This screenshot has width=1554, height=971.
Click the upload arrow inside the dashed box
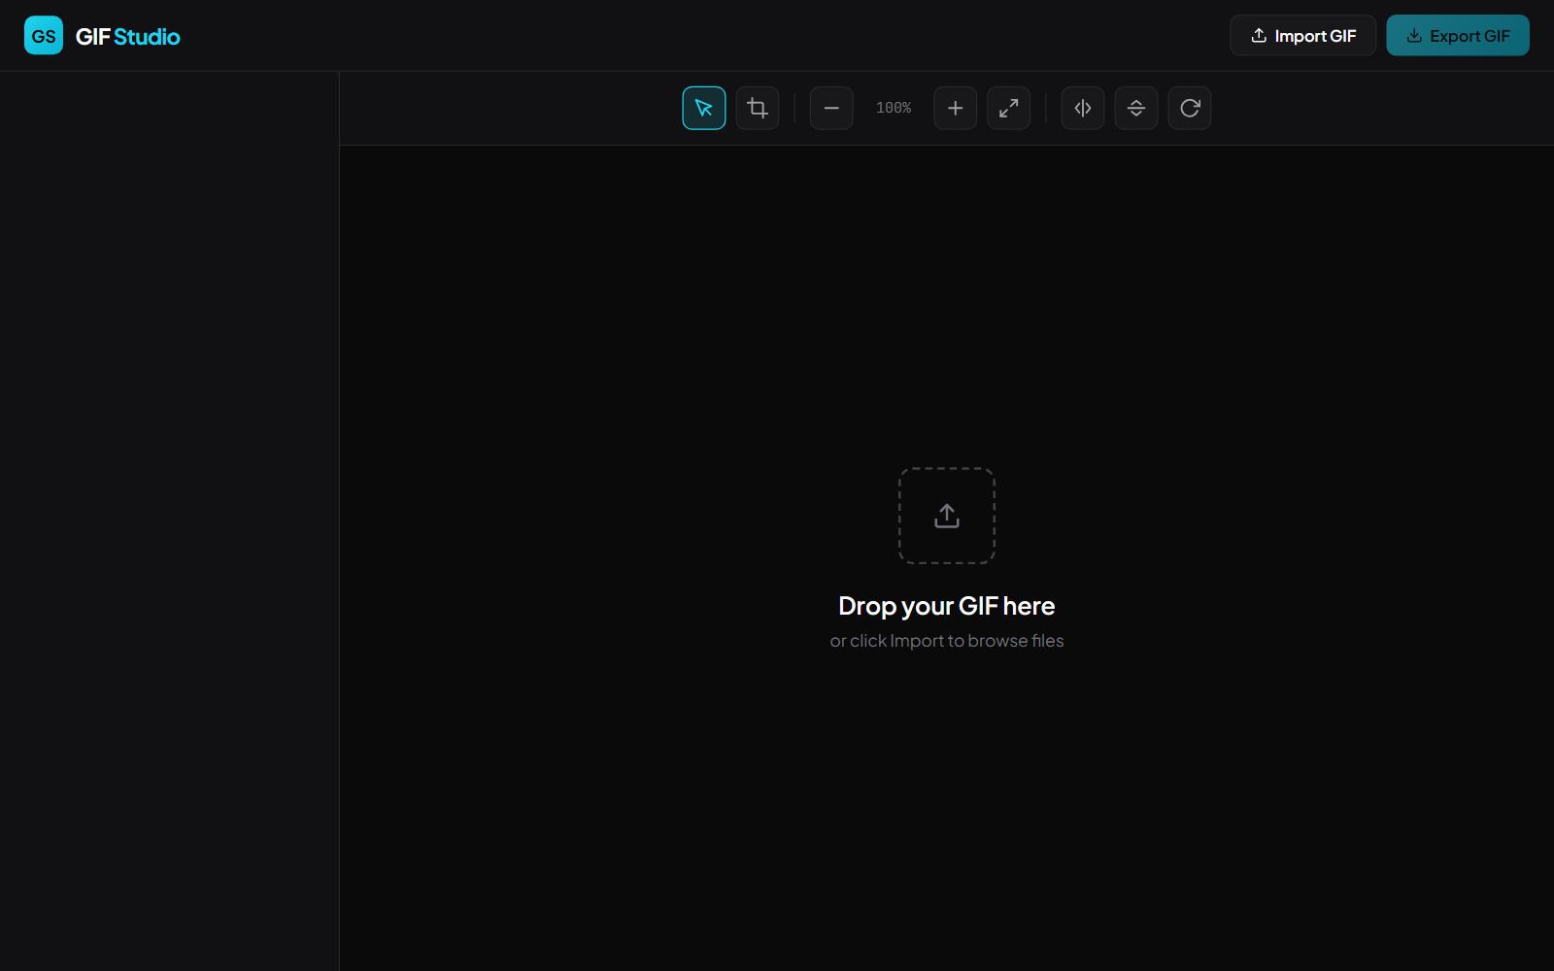pyautogui.click(x=946, y=516)
